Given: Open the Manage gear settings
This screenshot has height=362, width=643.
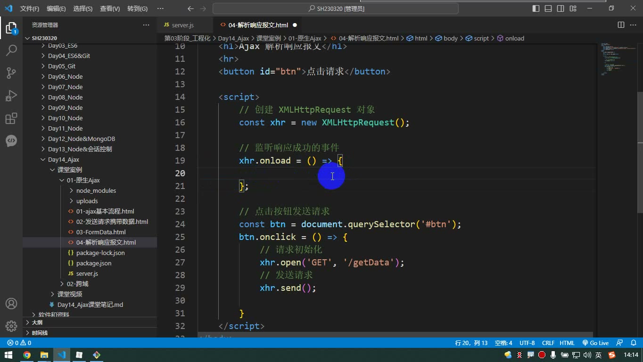Looking at the screenshot, I should [x=11, y=326].
